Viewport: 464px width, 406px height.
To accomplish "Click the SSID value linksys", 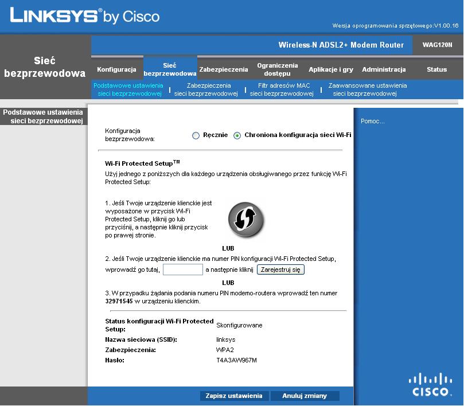I will [226, 339].
